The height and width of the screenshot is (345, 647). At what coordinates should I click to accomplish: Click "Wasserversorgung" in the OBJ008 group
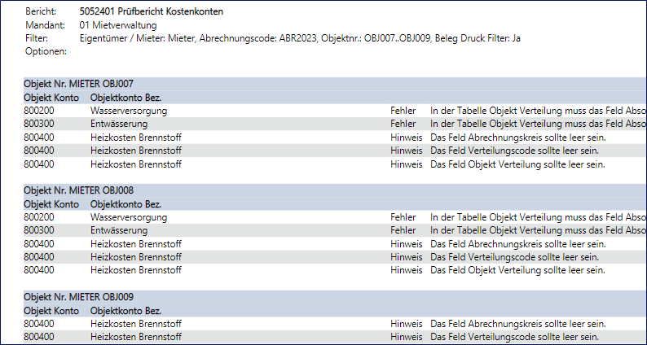tap(129, 217)
